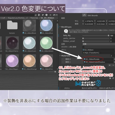Click the center X value field
Screen dimensions: 115x115
pyautogui.click(x=89, y=21)
